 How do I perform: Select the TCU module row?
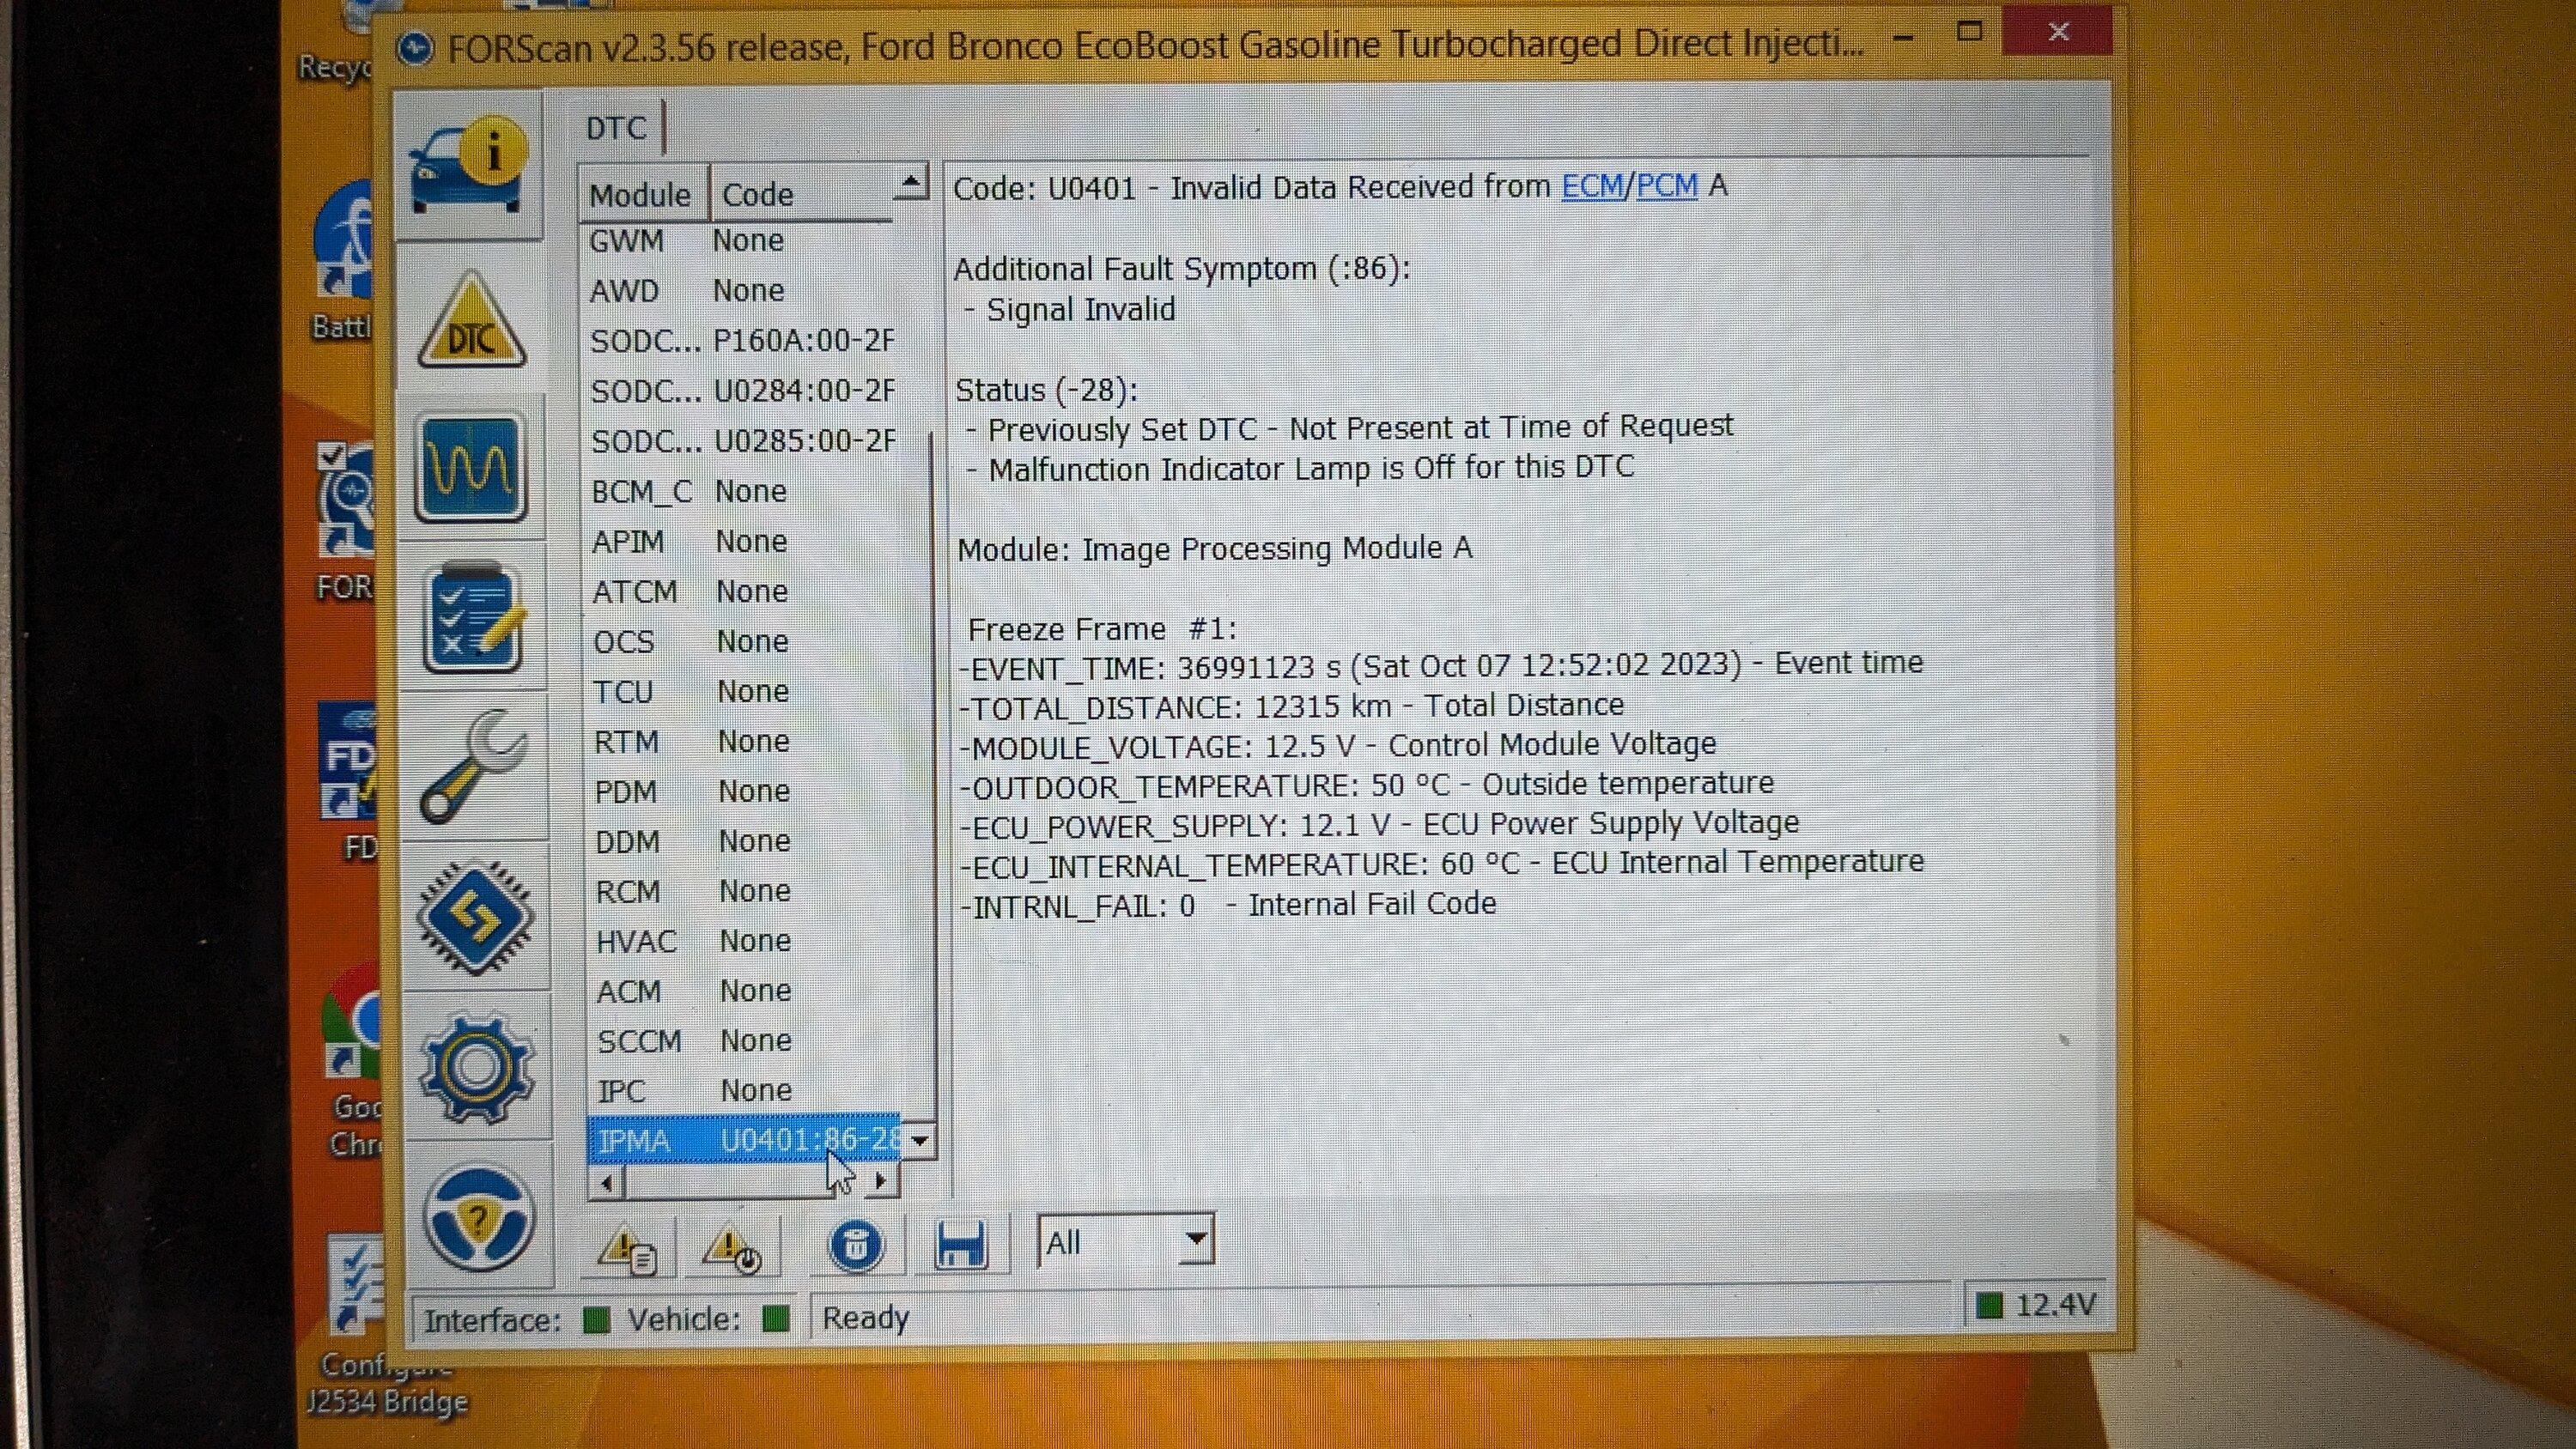pos(744,691)
